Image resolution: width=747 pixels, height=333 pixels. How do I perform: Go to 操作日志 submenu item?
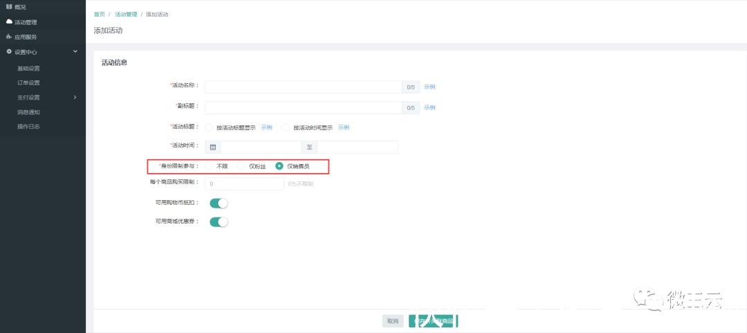coord(28,127)
